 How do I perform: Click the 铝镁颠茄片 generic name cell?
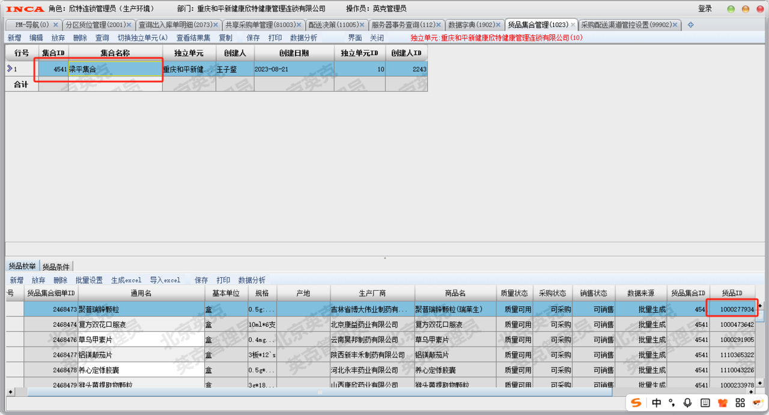tap(141, 355)
